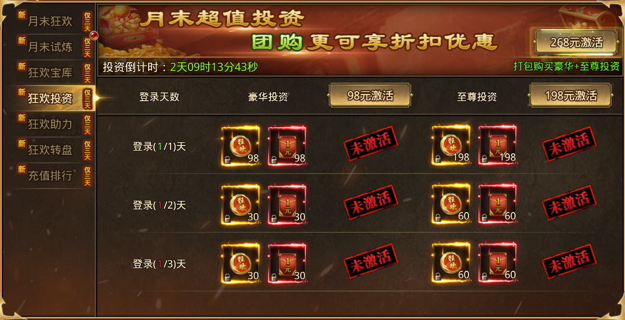
Task: Click the 268元激活 bundle button
Action: tap(577, 43)
